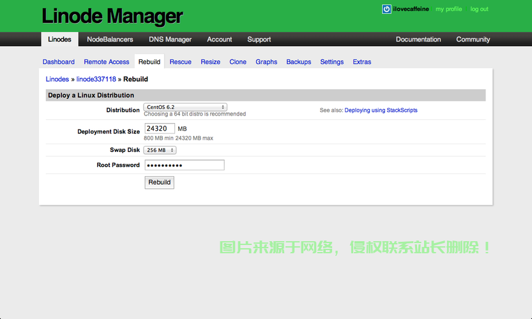Switch to the Extras tab
532x319 pixels.
pyautogui.click(x=362, y=62)
